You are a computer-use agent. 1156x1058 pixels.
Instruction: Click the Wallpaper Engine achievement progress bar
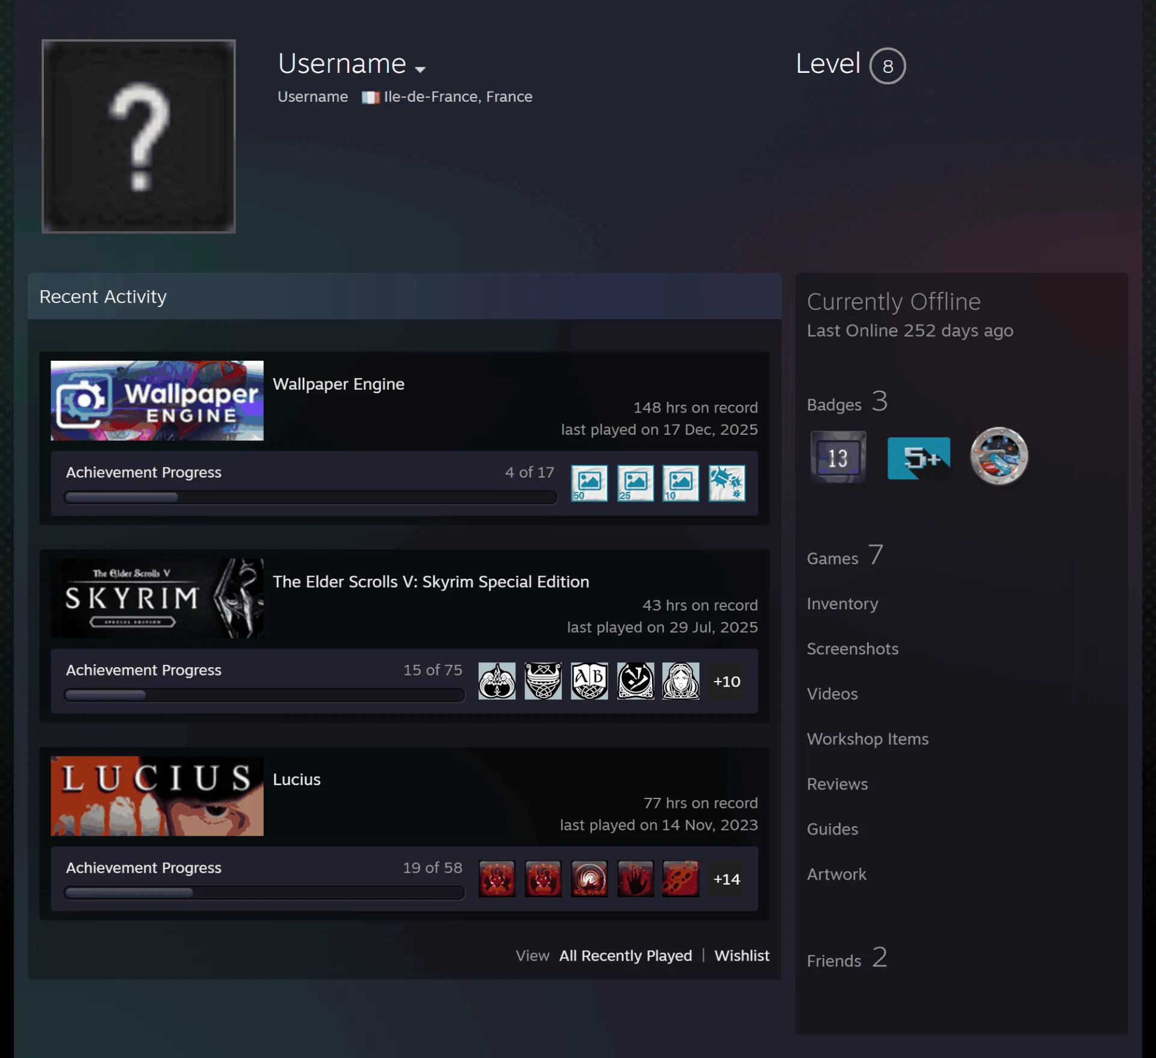click(310, 497)
